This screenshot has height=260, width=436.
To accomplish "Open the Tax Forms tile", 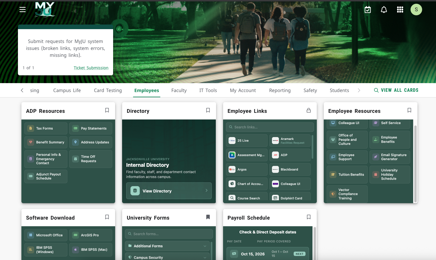I will coord(46,128).
